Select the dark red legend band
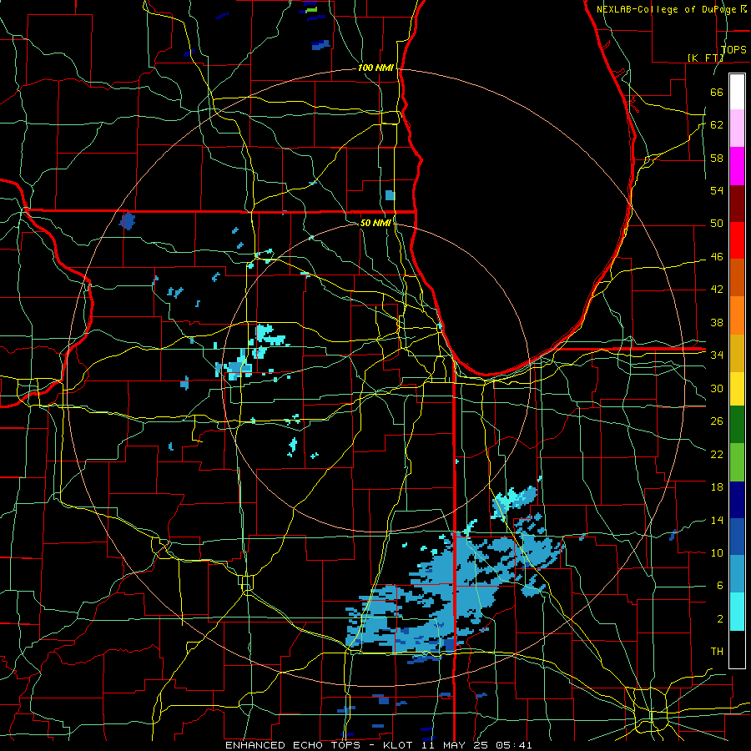This screenshot has width=751, height=751. [x=737, y=204]
